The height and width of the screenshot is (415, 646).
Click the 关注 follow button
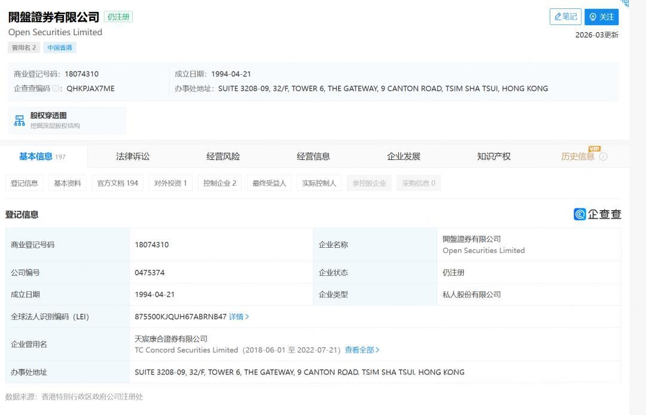click(x=602, y=17)
